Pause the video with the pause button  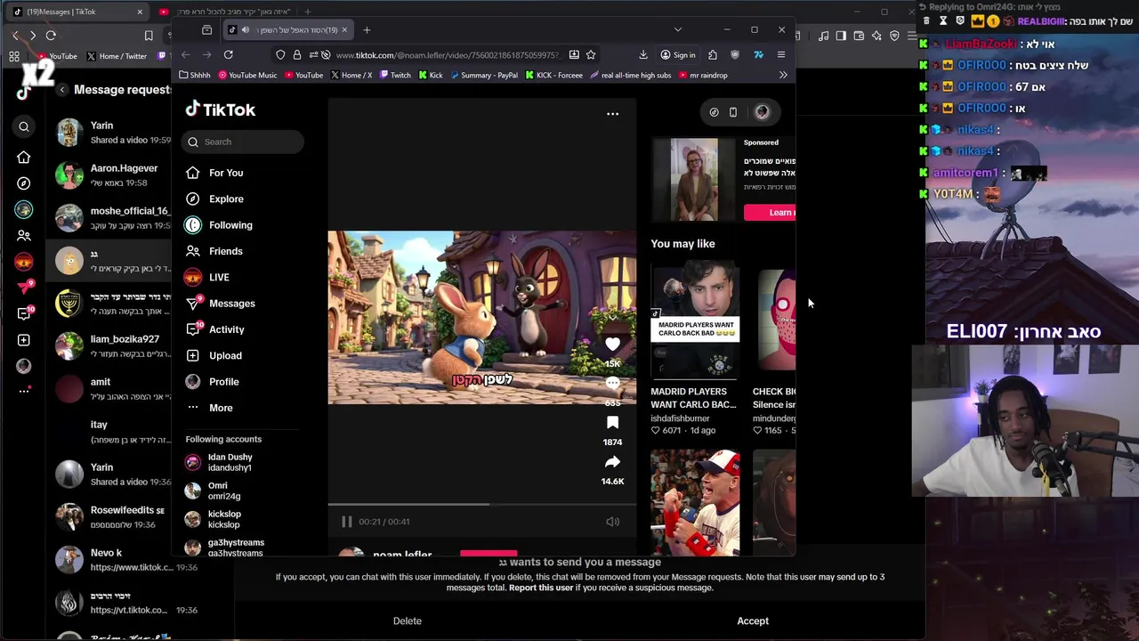346,522
